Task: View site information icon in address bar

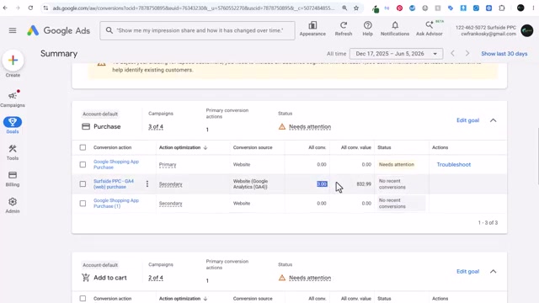Action: [x=45, y=8]
